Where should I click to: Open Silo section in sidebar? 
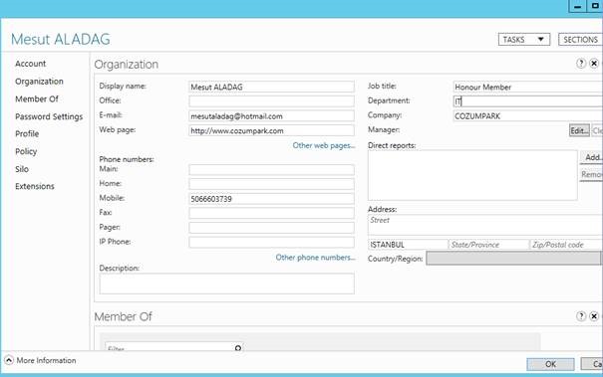(x=22, y=169)
